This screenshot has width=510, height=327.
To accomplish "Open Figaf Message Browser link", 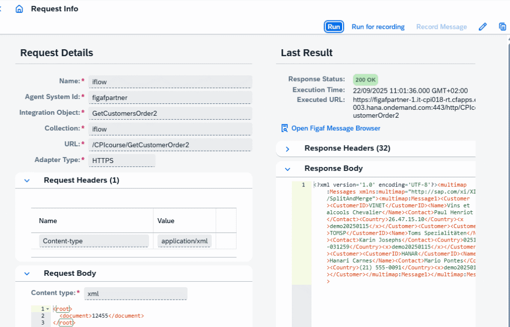I will (x=336, y=128).
